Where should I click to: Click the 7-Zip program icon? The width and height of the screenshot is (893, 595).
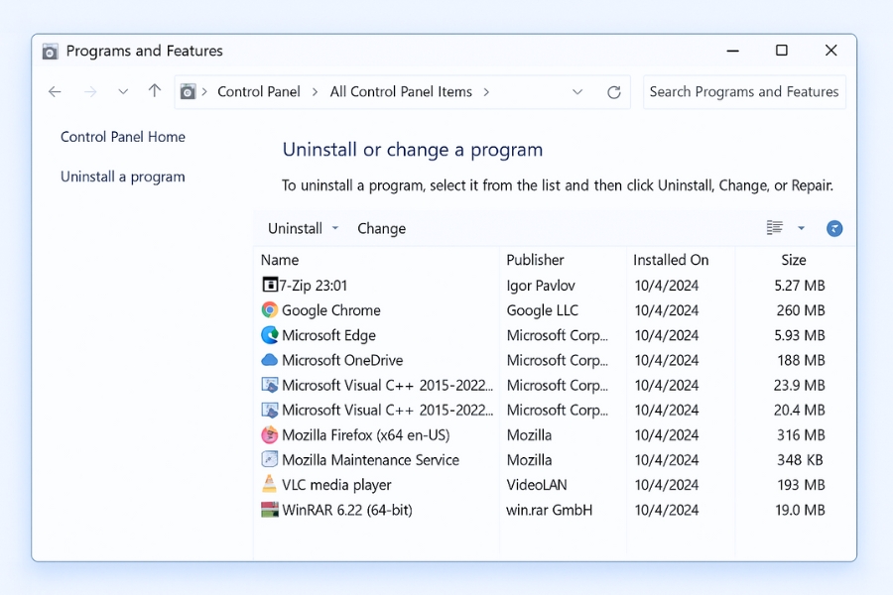click(x=270, y=286)
